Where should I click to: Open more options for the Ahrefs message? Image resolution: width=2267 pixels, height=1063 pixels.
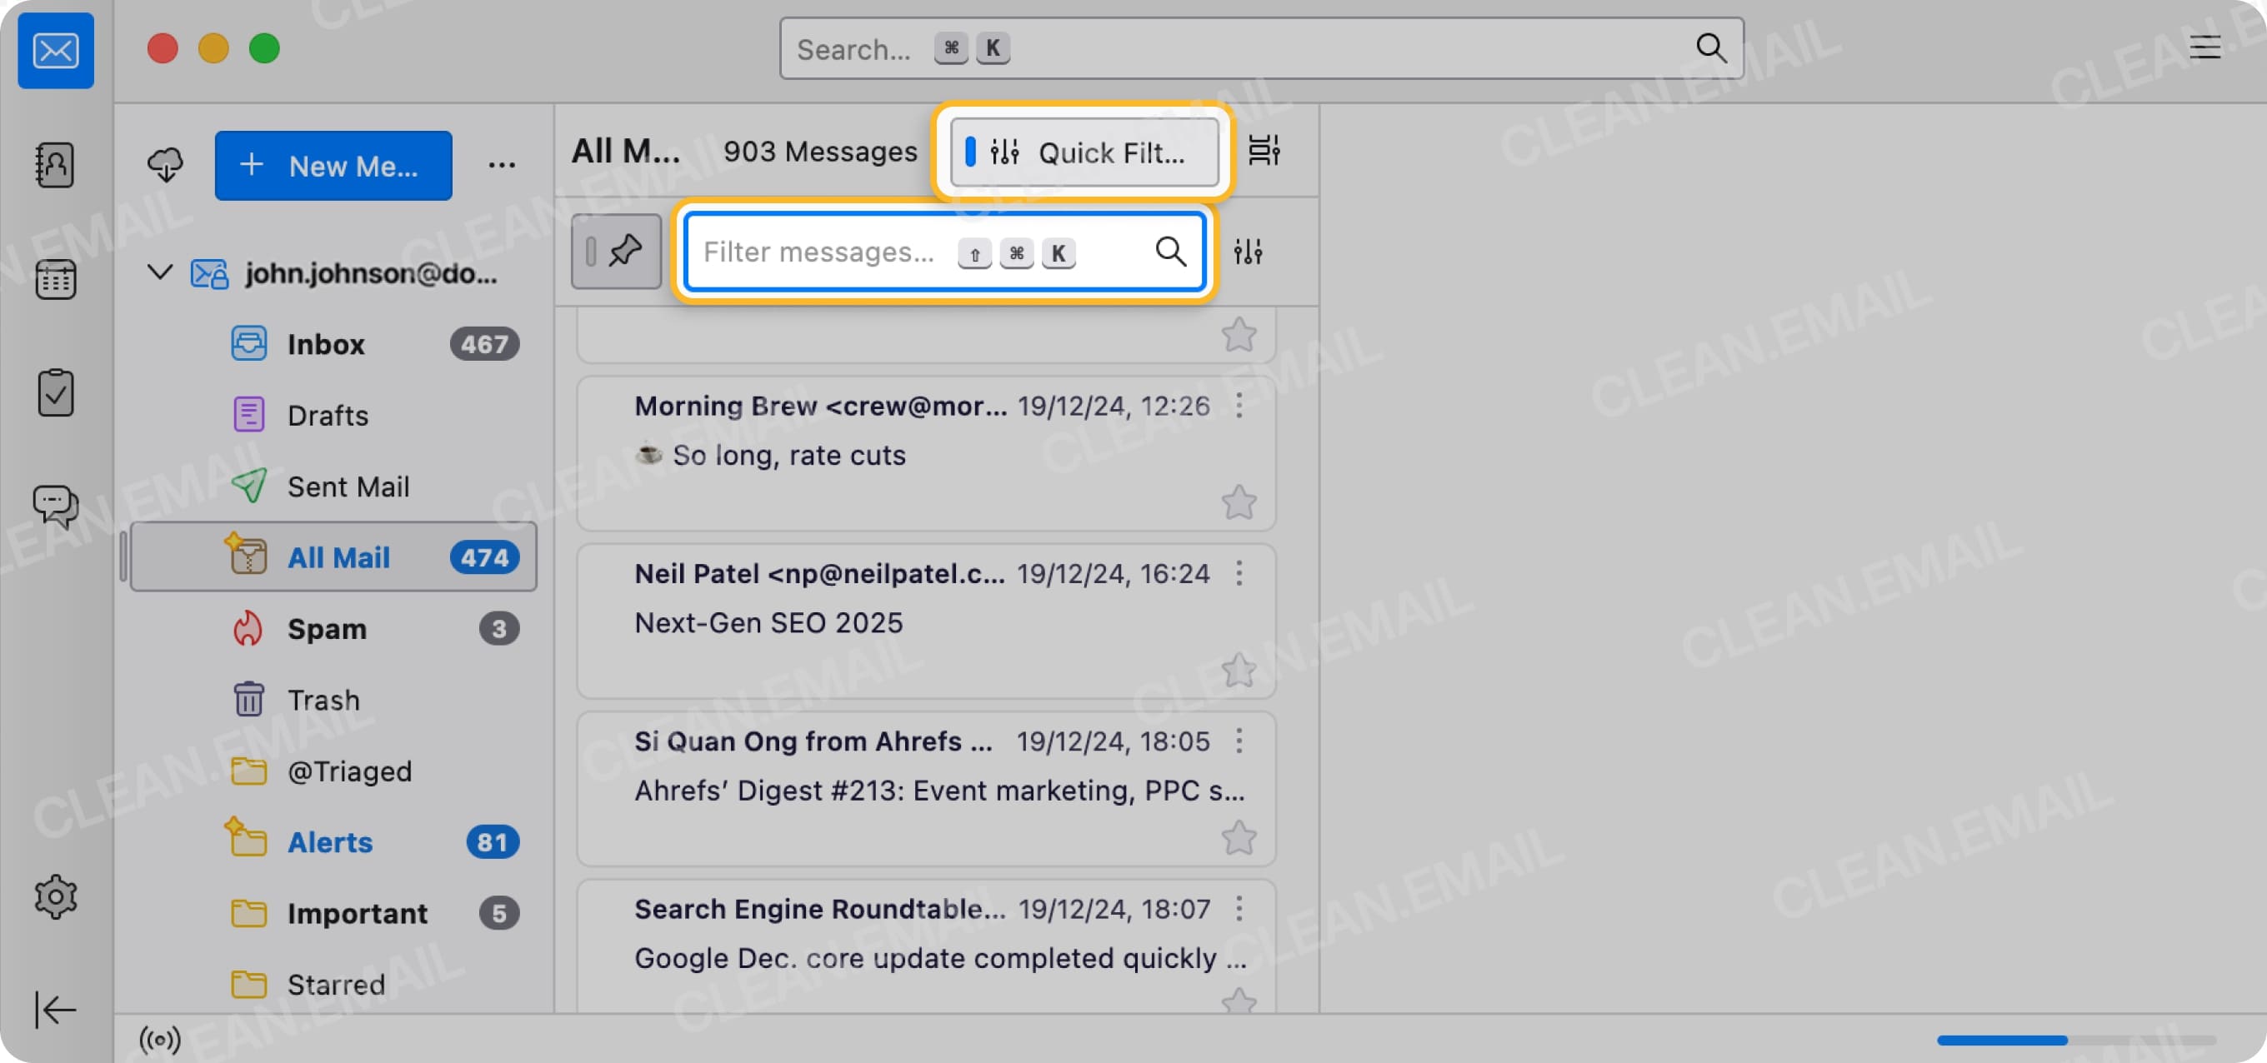(1241, 741)
